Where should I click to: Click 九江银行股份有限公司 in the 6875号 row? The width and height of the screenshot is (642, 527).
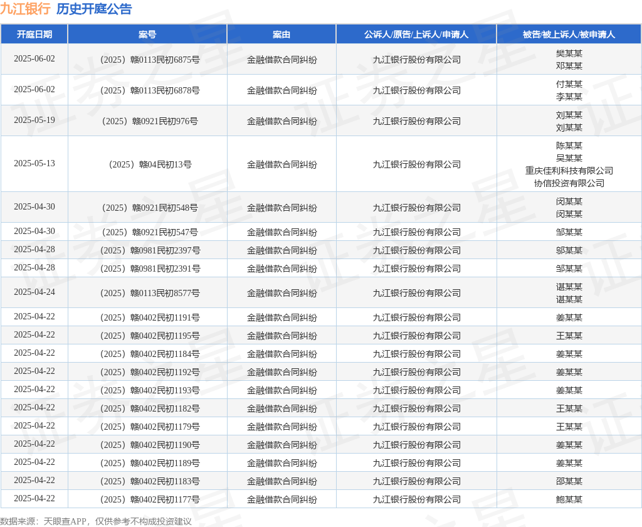[x=416, y=60]
